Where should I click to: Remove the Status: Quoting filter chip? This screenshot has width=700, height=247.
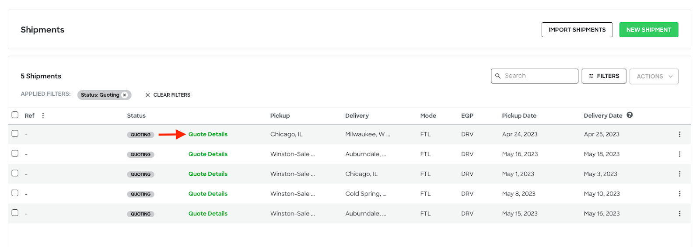[125, 95]
